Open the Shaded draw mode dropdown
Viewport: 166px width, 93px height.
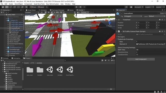pos(32,12)
